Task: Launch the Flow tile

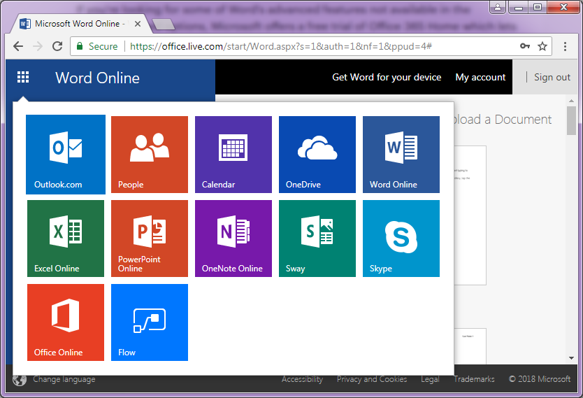Action: (x=150, y=322)
